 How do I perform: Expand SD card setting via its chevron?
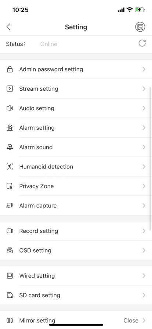[x=144, y=295]
